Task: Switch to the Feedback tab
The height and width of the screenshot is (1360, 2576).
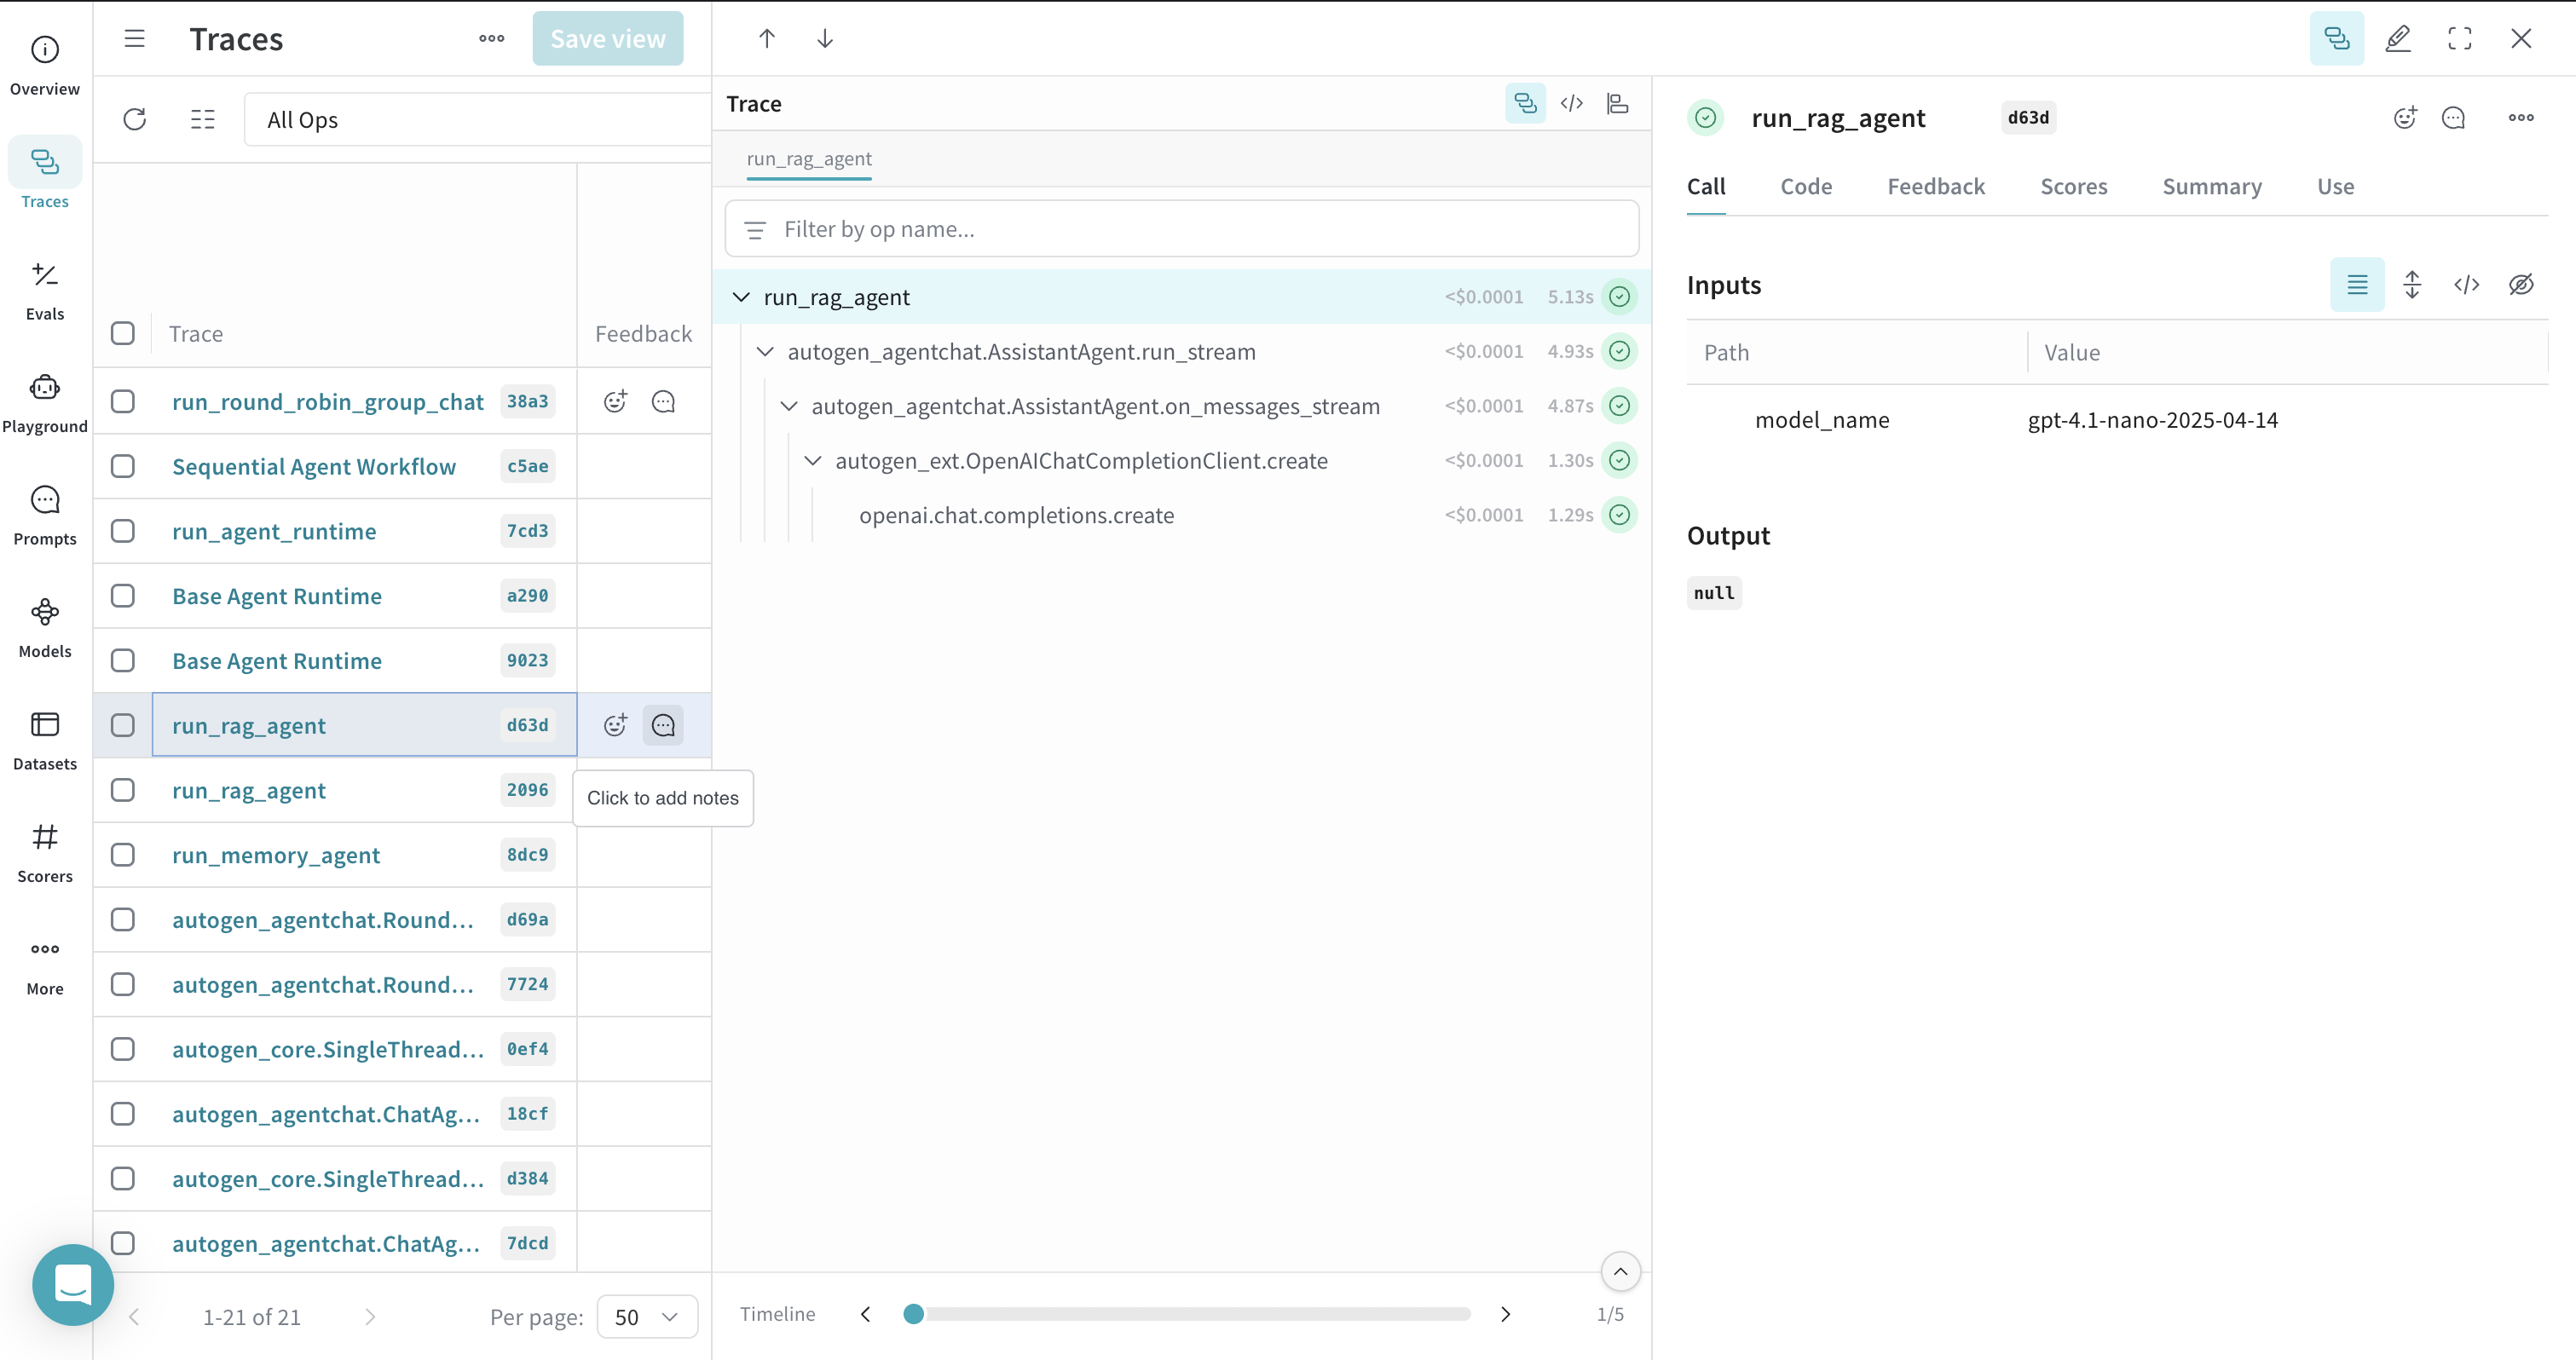Action: pyautogui.click(x=1935, y=187)
